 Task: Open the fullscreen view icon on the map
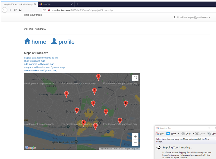click(135, 77)
